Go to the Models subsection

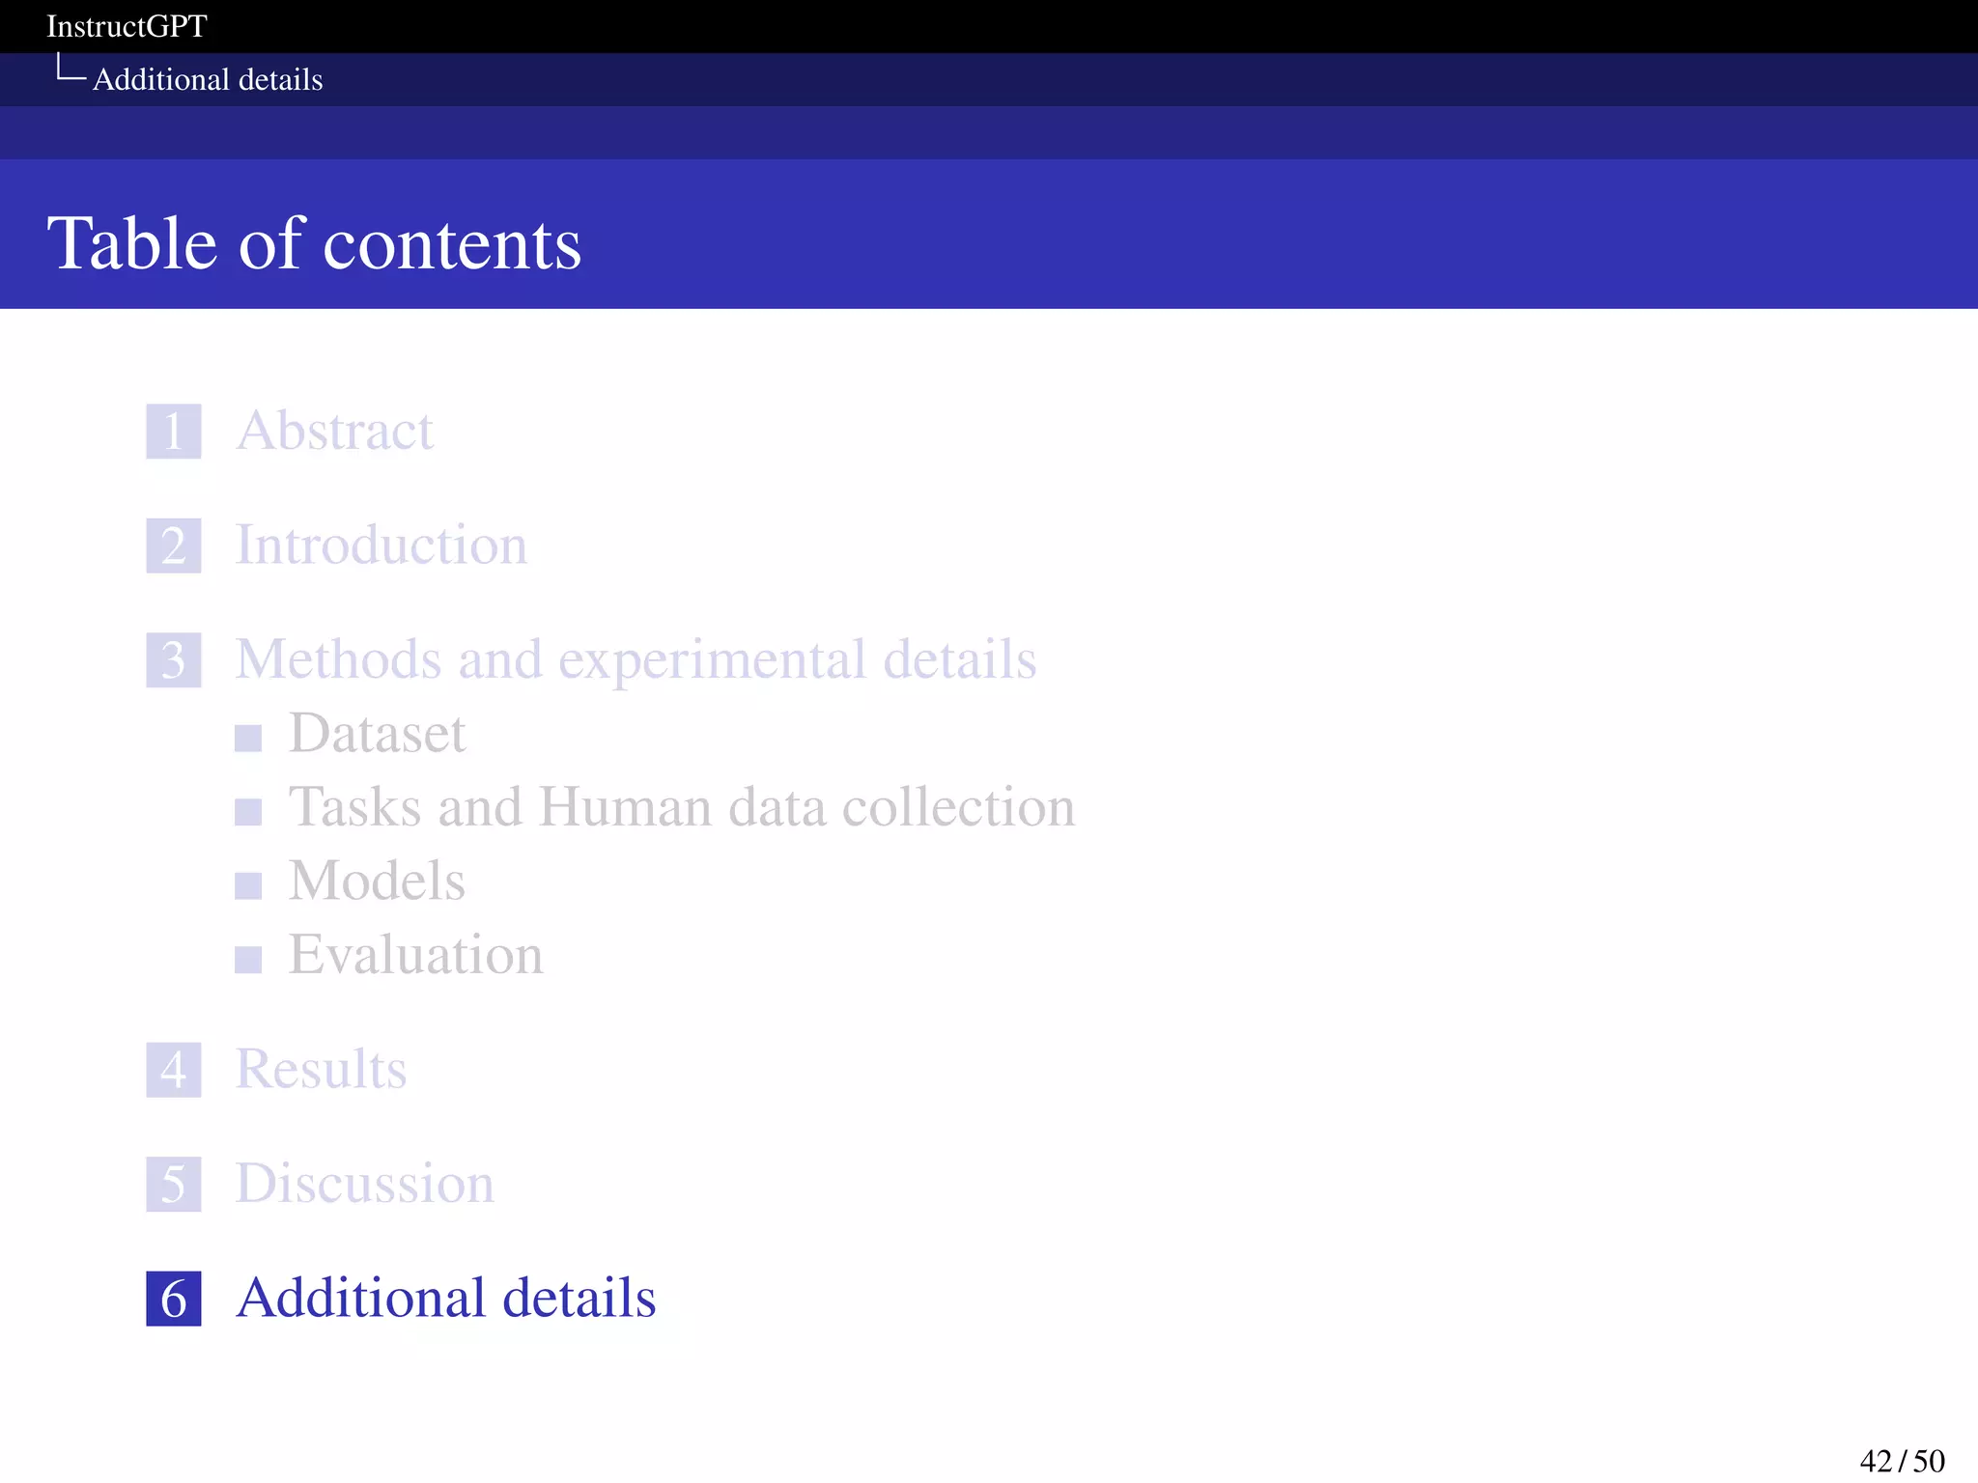click(378, 881)
